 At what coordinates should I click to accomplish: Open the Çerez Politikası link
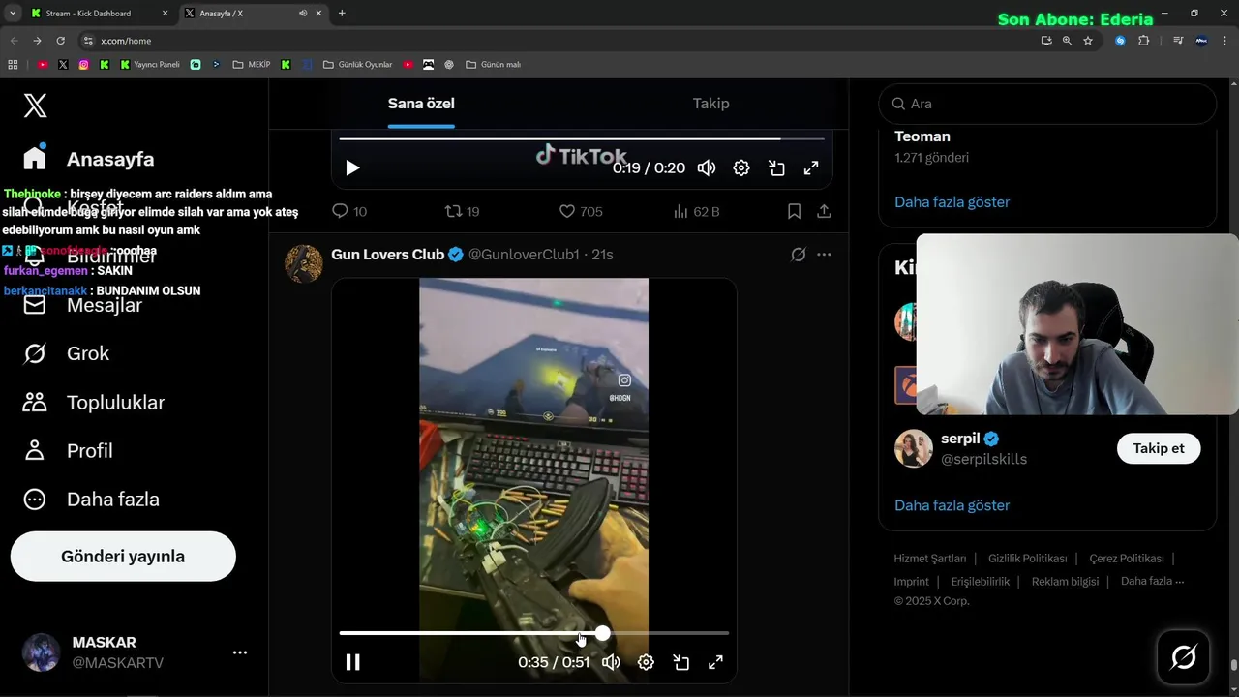point(1127,559)
